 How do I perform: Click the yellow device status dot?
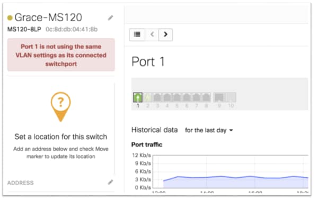[10, 18]
